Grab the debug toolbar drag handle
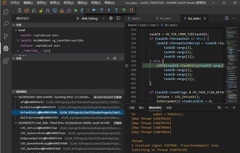240x153 pixels. (x=88, y=10)
